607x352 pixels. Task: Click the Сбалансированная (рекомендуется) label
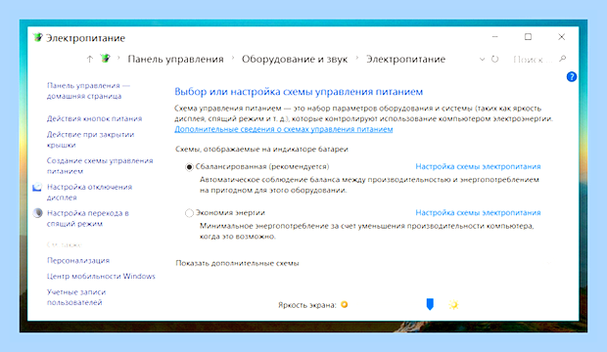click(x=262, y=166)
